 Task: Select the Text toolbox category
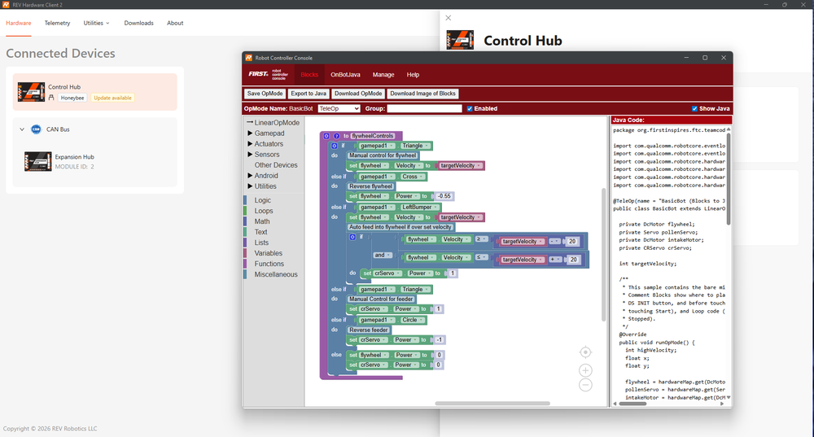coord(260,232)
